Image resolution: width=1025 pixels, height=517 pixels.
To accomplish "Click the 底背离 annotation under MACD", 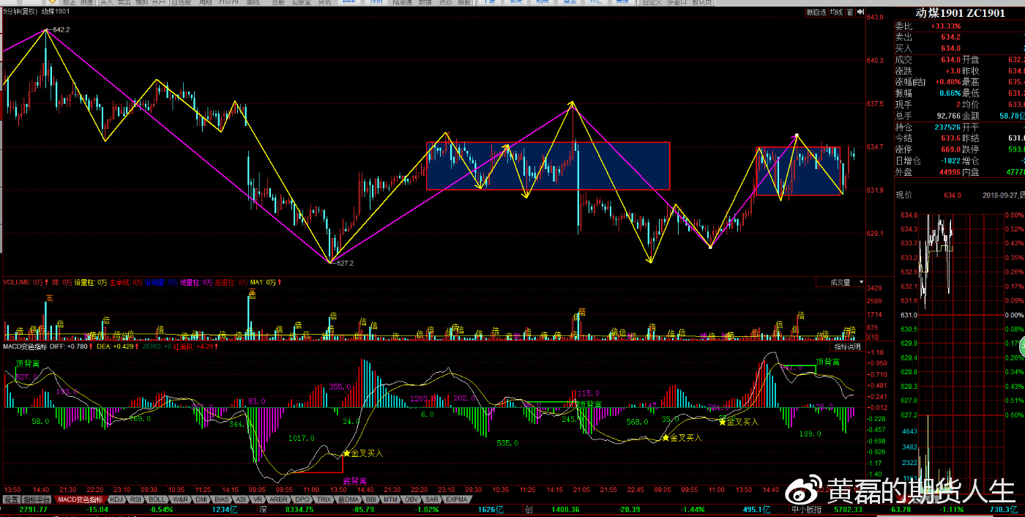I will coord(355,480).
